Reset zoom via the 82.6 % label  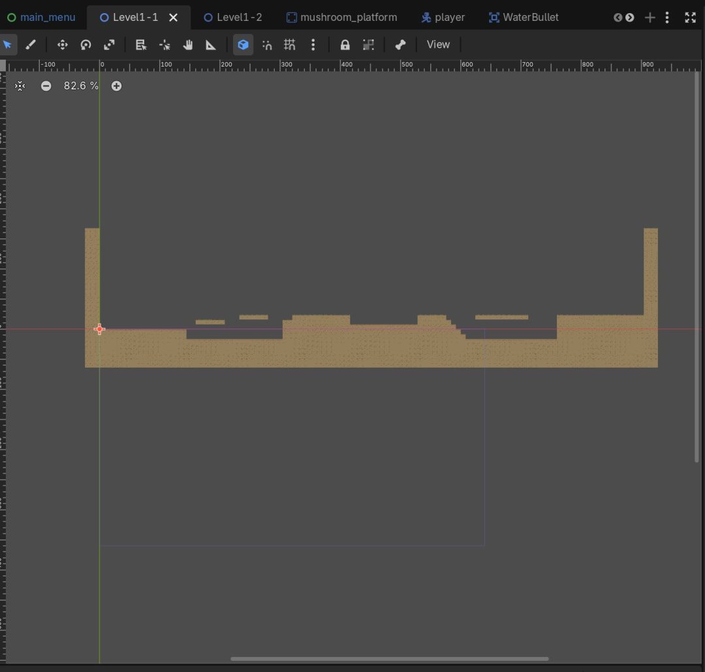click(x=81, y=86)
